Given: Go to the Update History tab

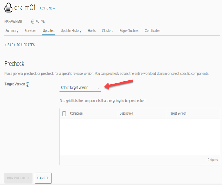Looking at the screenshot, I should click(71, 31).
